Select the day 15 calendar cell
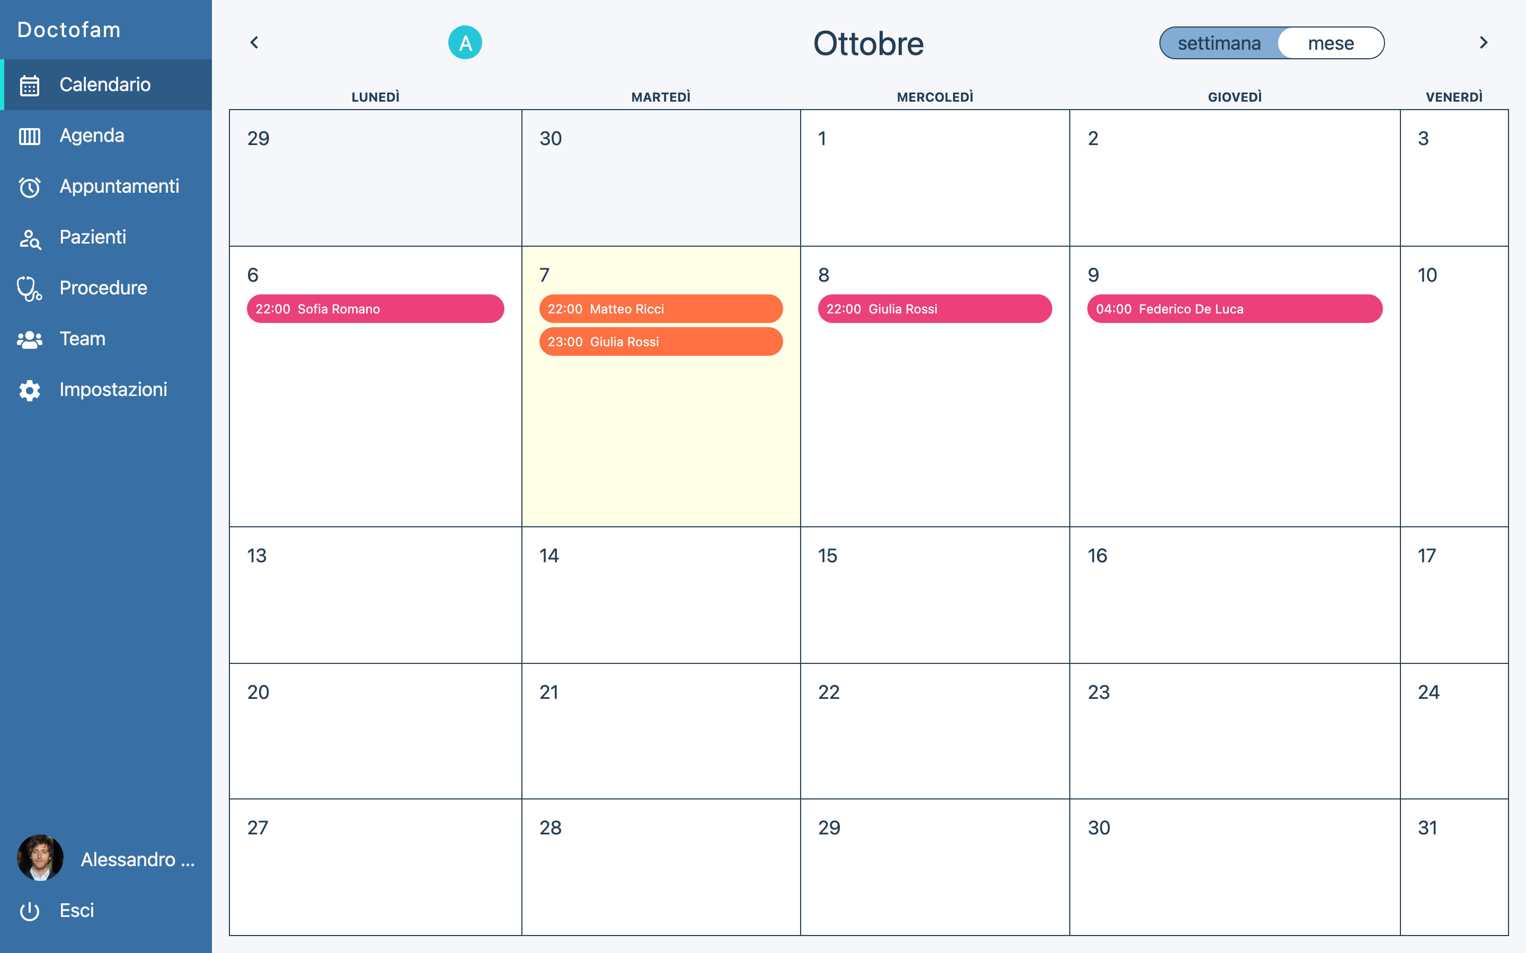The height and width of the screenshot is (953, 1526). click(x=935, y=595)
